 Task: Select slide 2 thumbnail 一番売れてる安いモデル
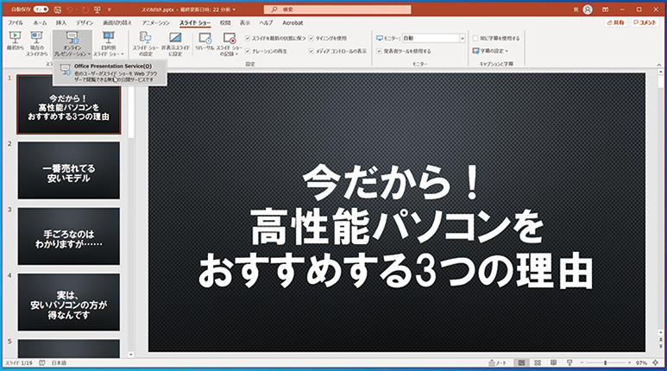[68, 170]
